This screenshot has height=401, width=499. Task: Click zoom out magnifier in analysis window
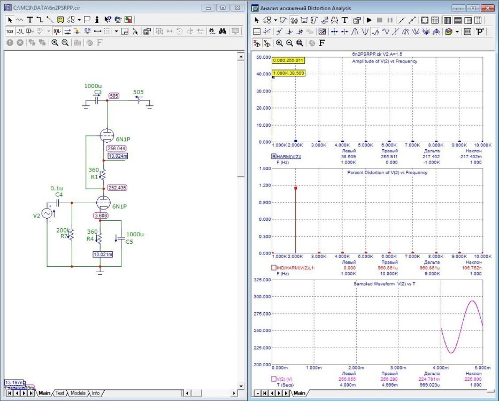(x=289, y=42)
